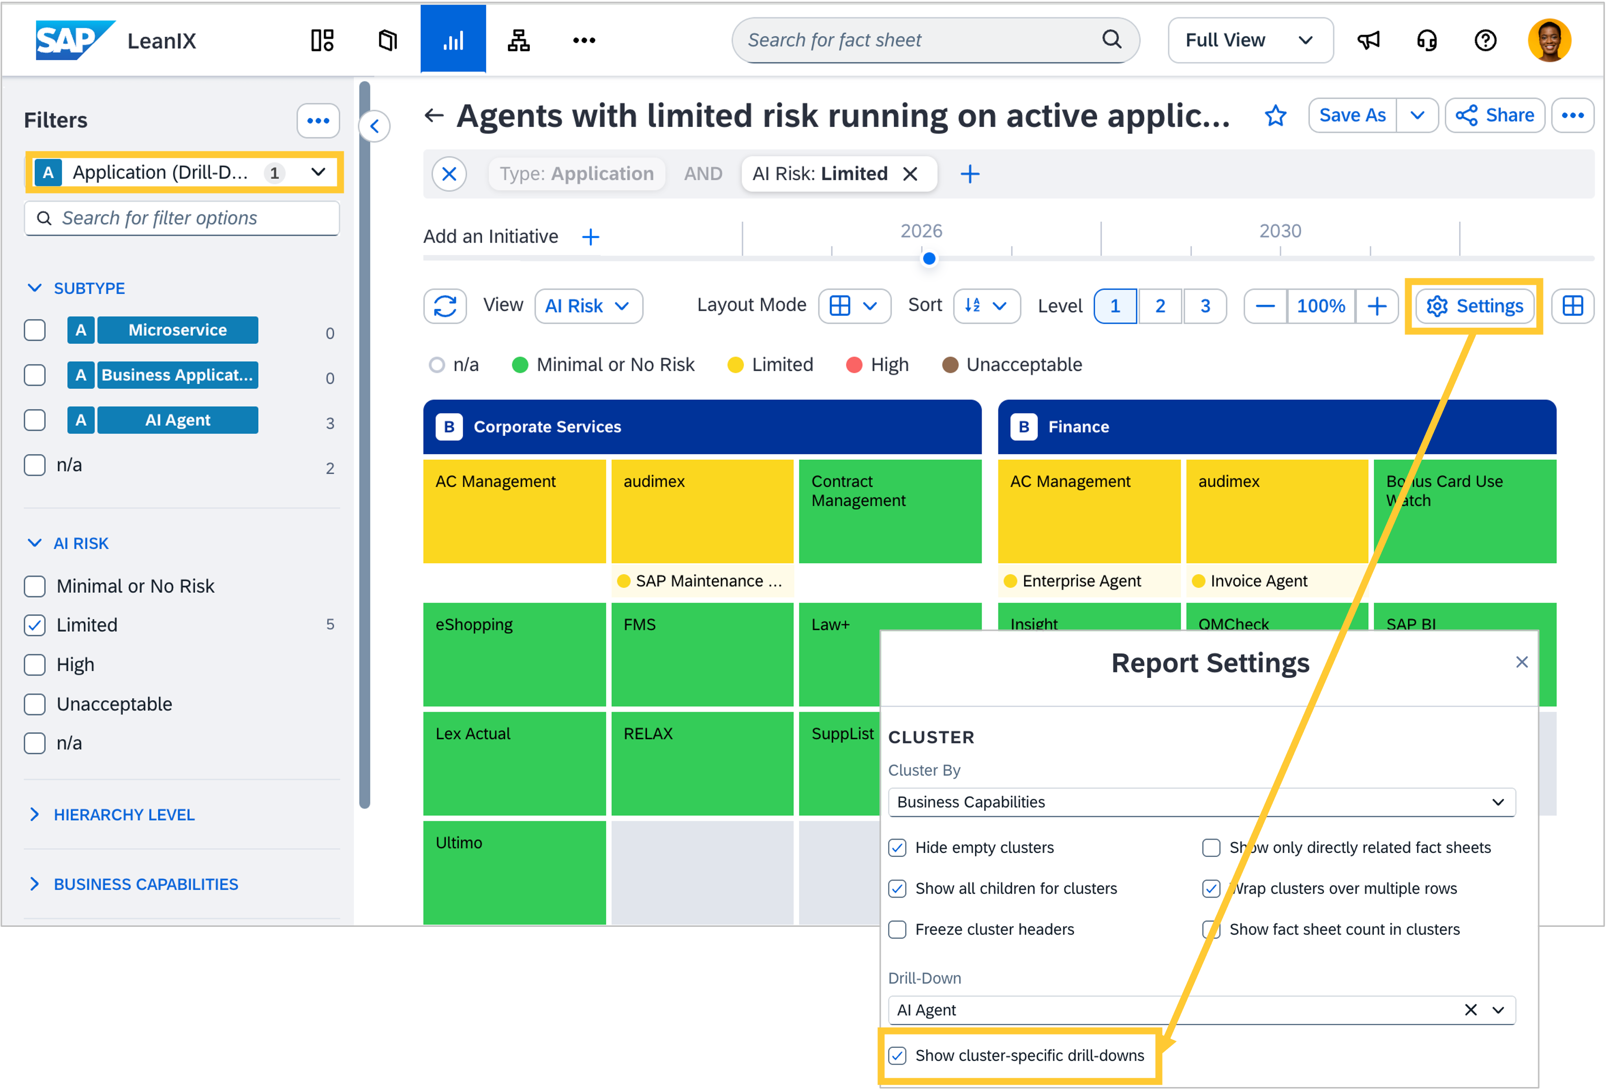This screenshot has height=1091, width=1607.
Task: Open report Settings
Action: [1475, 305]
